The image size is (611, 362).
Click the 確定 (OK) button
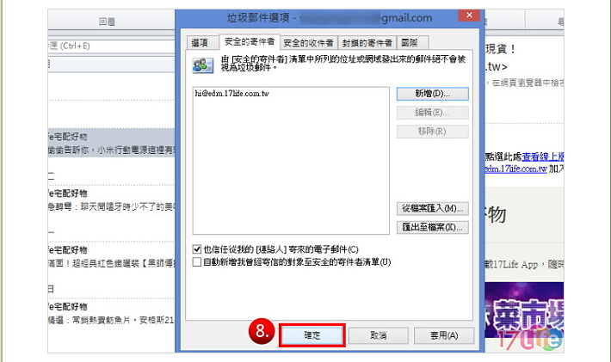[312, 335]
